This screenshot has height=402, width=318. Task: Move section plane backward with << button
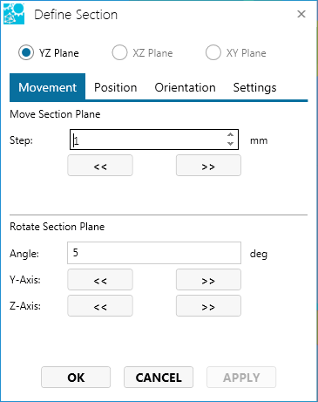100,166
